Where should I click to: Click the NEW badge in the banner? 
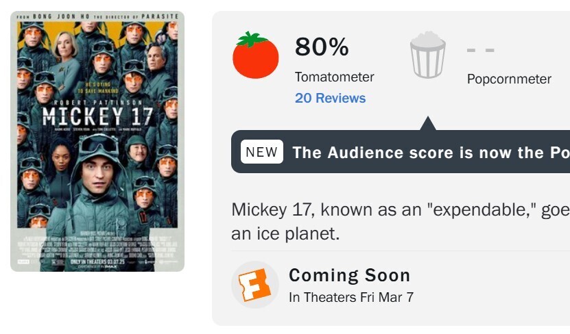[x=261, y=152]
